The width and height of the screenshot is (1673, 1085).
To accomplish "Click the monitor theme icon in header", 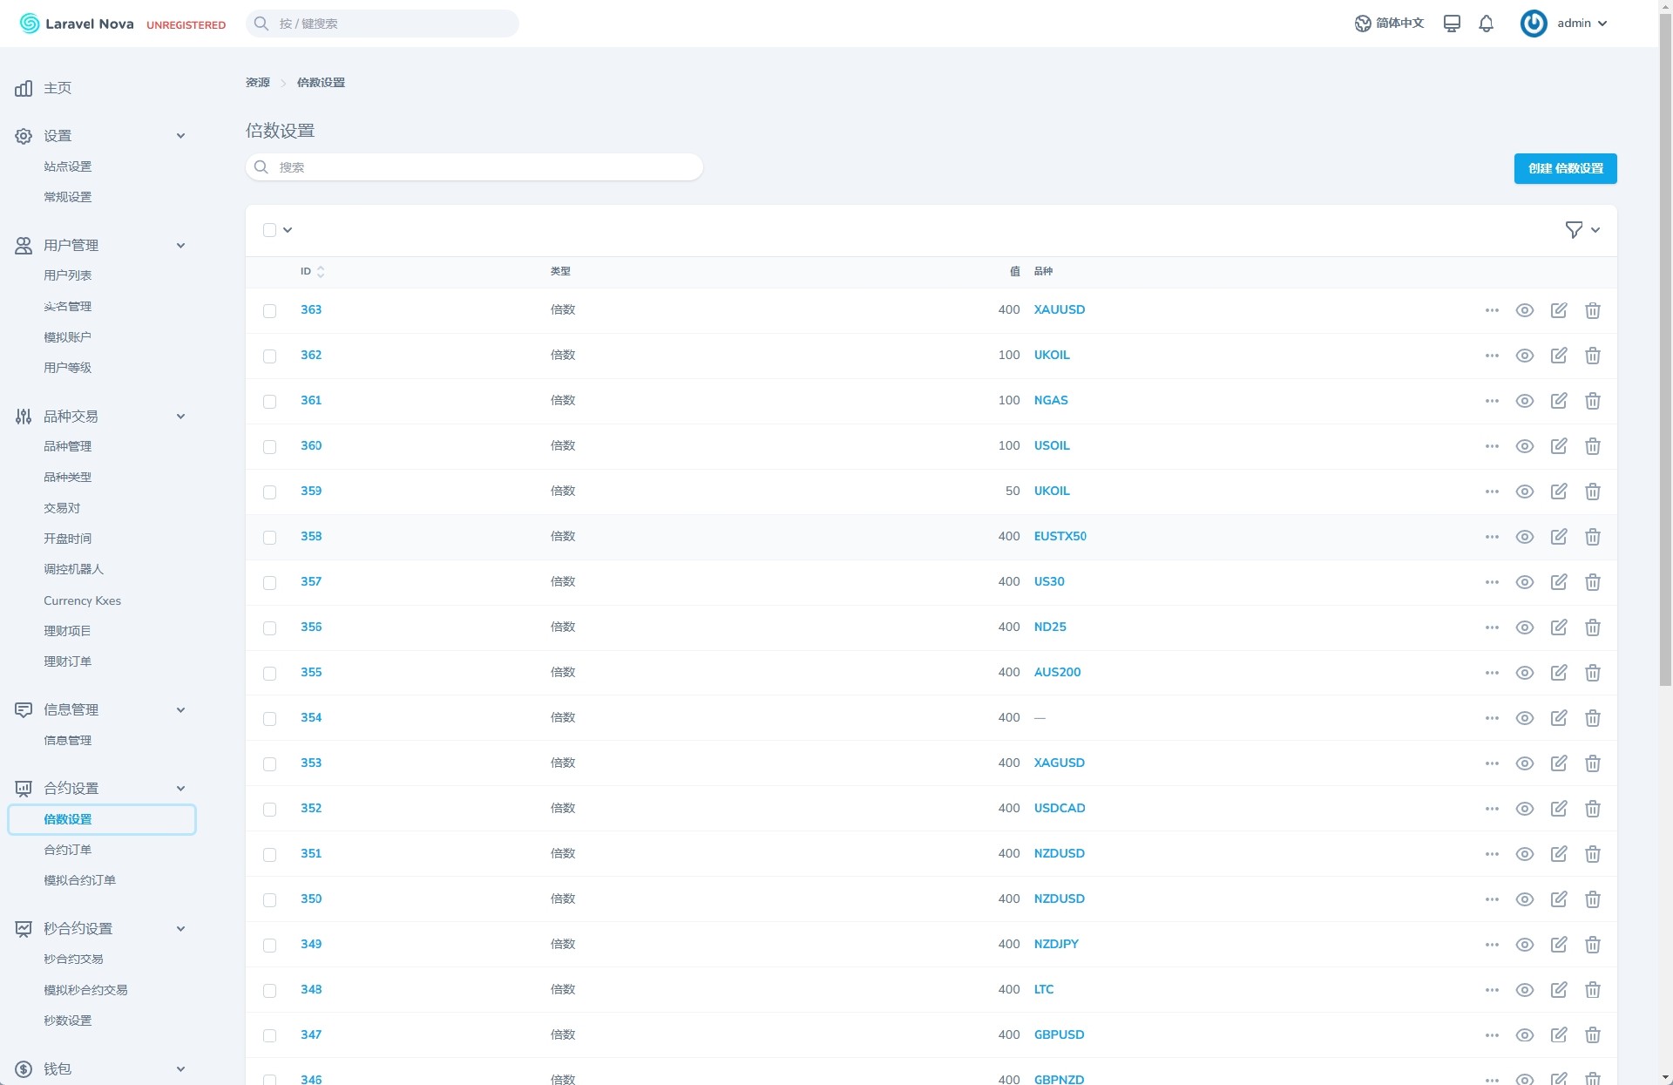I will [1452, 24].
